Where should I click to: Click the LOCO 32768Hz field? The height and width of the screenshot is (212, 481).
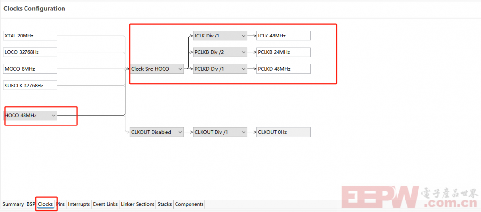click(x=30, y=52)
